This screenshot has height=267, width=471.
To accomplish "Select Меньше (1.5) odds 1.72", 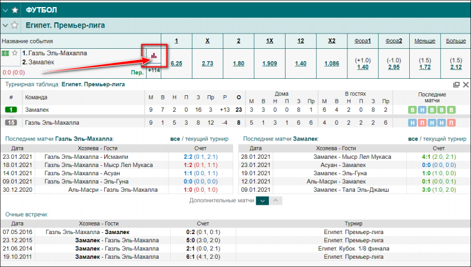I will (424, 67).
